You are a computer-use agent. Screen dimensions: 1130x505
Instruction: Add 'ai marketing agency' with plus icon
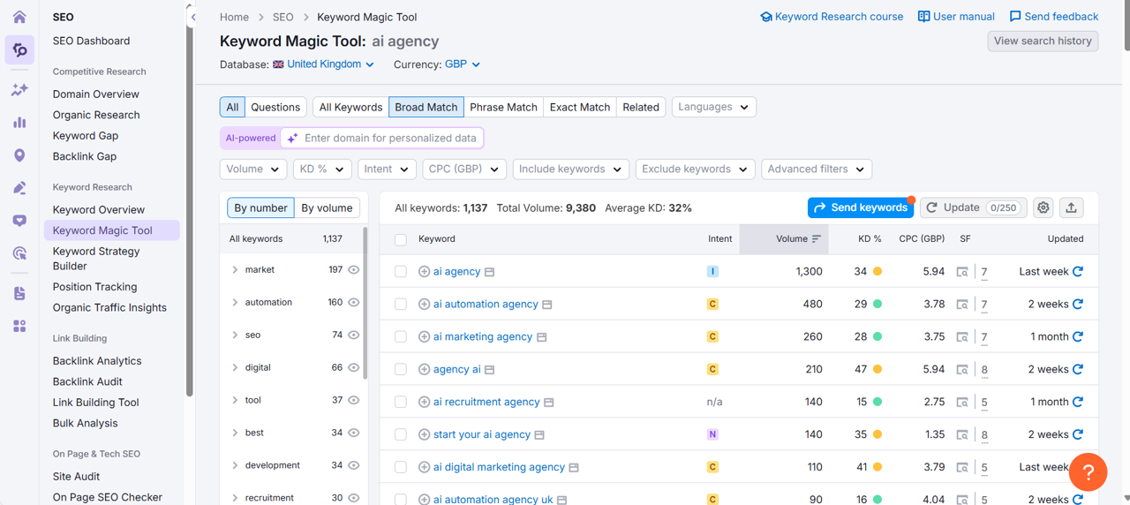coord(424,337)
